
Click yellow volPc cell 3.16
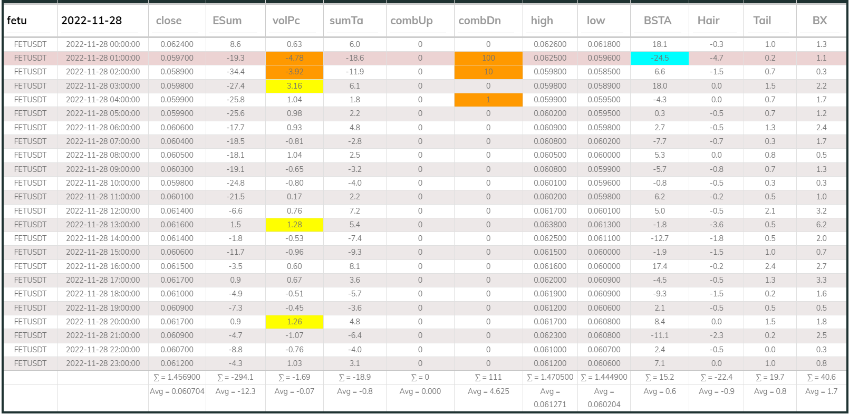tap(294, 86)
